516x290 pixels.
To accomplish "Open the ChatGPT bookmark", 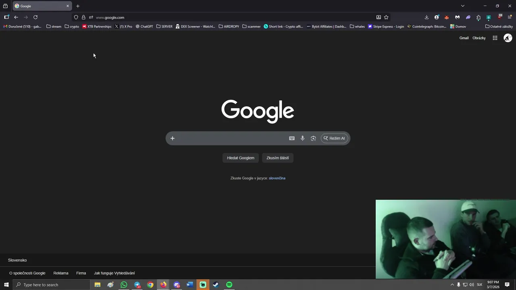I will click(x=144, y=27).
